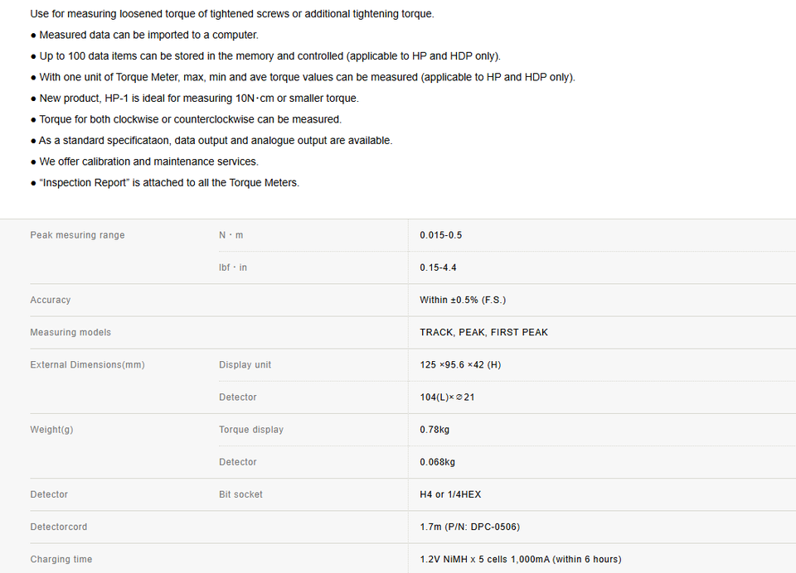796x573 pixels.
Task: Select the 125 ×95.6 ×42 (H) value
Action: coord(460,365)
